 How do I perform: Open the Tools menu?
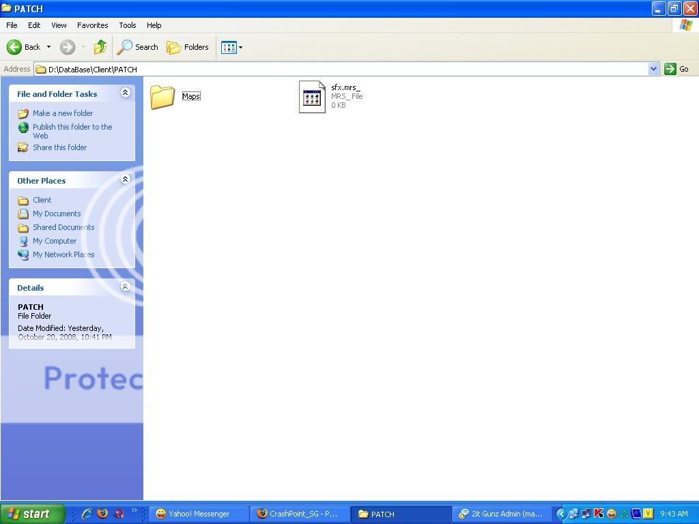point(128,25)
